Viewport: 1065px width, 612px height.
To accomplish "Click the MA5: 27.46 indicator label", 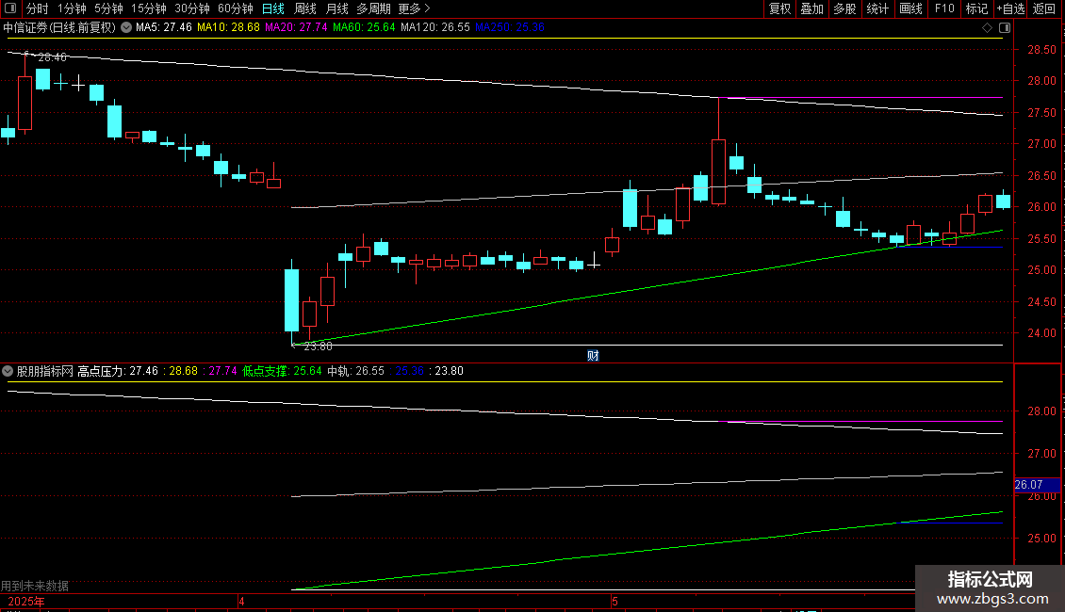I will click(x=164, y=28).
